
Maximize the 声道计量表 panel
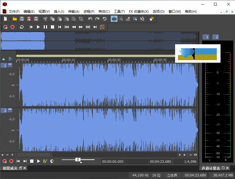pos(223,168)
